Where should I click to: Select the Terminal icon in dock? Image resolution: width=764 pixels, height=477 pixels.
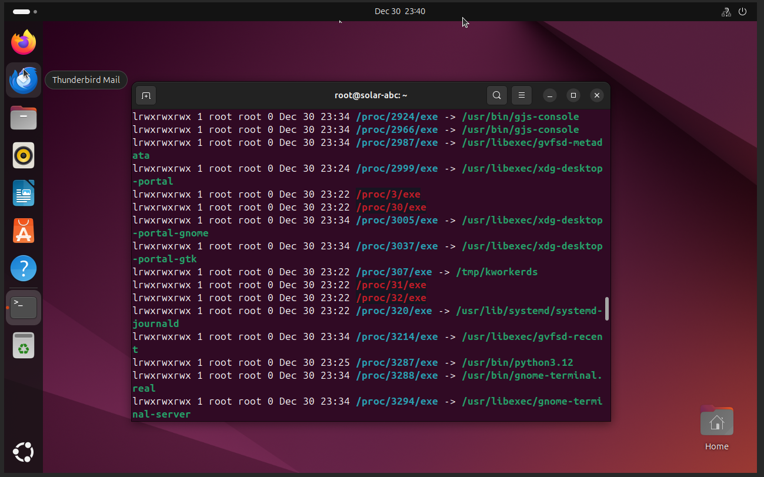(x=24, y=307)
